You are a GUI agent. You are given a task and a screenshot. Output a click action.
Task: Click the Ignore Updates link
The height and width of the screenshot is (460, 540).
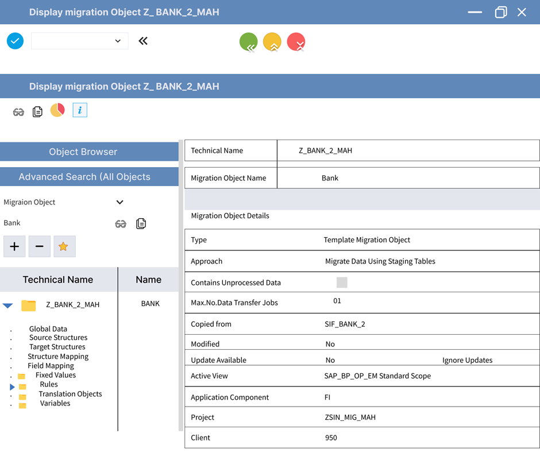[x=468, y=360]
